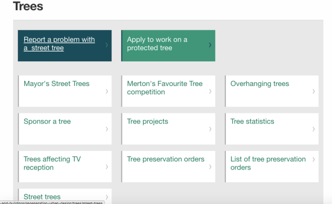332x204 pixels.
Task: Click chevron on Tree statistics tile
Action: point(313,129)
